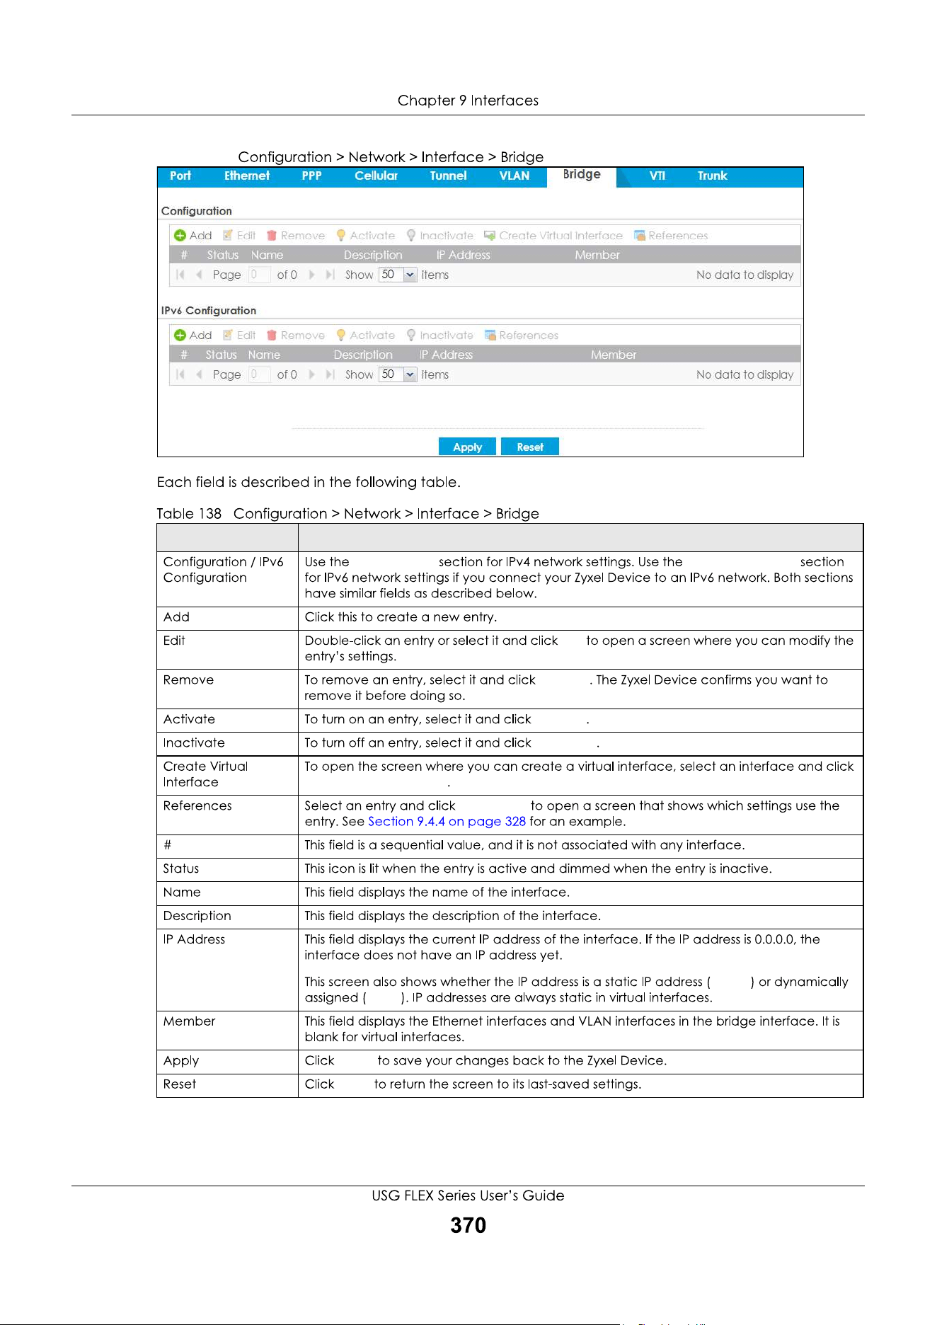Click the Member column header in the IPv6 Configuration table
The image size is (937, 1325).
tap(614, 355)
